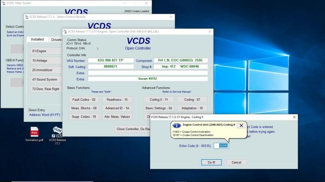Close the VCDS Main Screen window
Image resolution: width=325 pixels, height=182 pixels.
click(x=146, y=3)
